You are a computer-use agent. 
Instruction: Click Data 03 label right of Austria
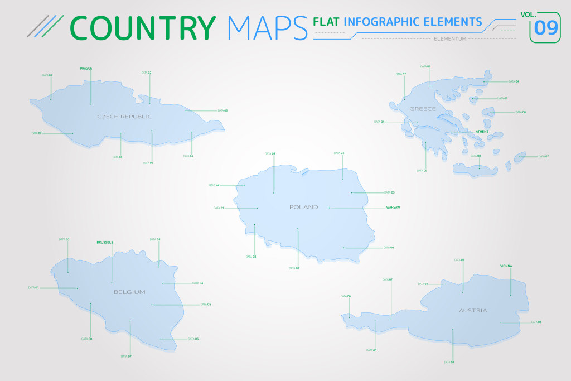point(536,322)
